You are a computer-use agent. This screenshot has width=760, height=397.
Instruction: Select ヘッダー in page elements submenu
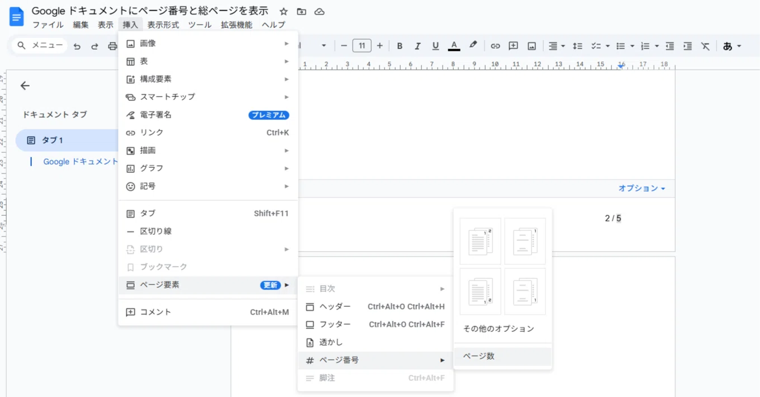tap(376, 307)
